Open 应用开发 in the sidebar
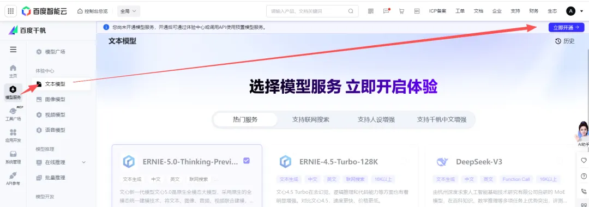This screenshot has height=207, width=589. [13, 136]
